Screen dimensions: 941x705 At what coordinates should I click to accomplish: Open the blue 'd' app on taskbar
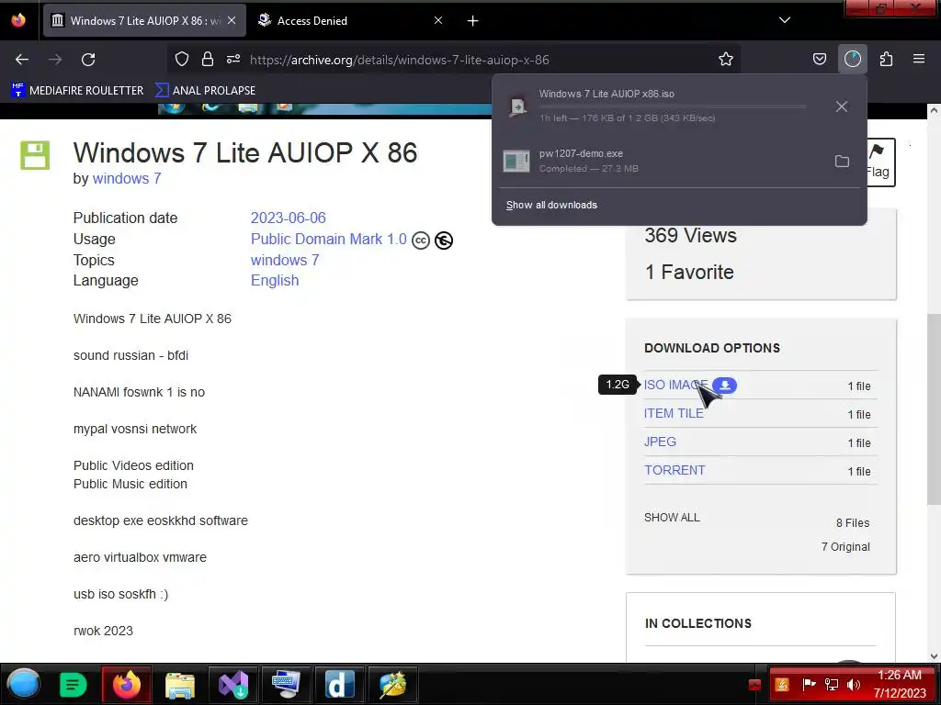click(x=339, y=684)
